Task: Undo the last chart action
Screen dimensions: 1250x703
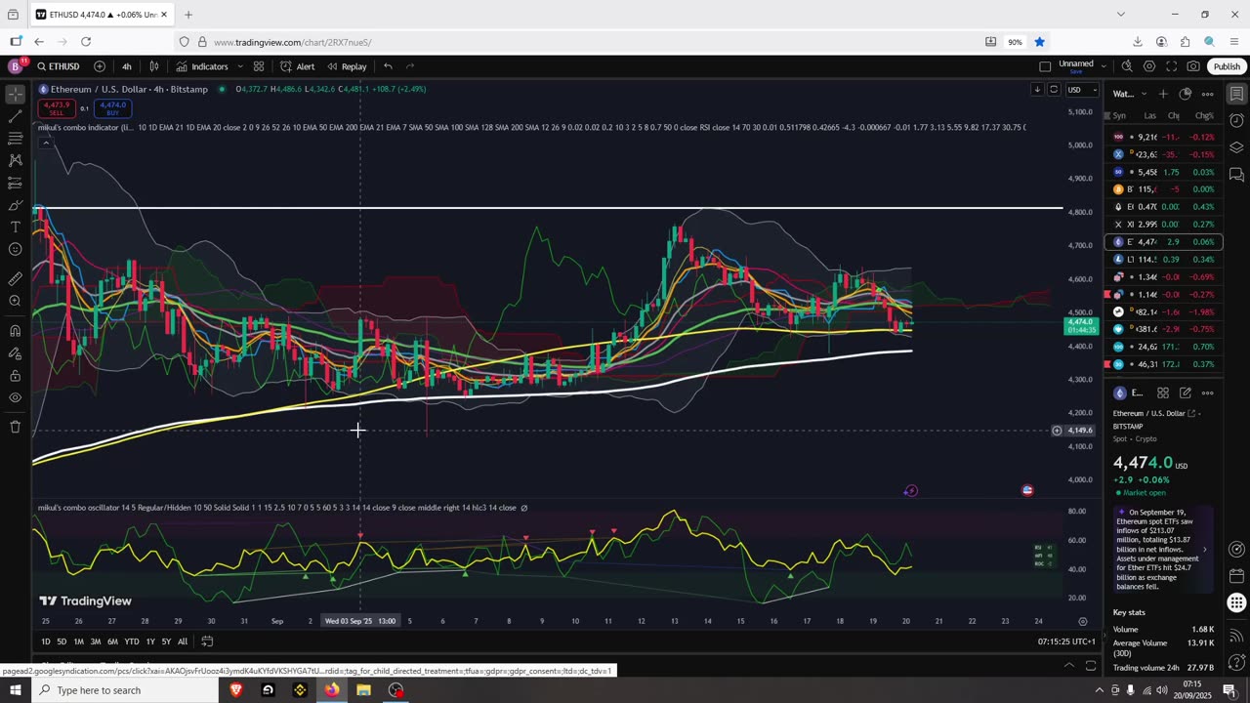Action: (388, 66)
